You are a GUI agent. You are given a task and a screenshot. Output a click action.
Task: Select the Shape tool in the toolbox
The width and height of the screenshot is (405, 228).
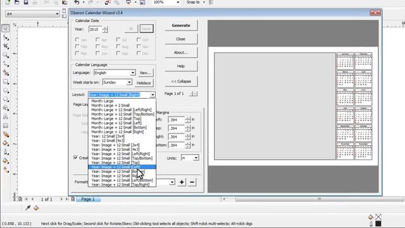6,37
